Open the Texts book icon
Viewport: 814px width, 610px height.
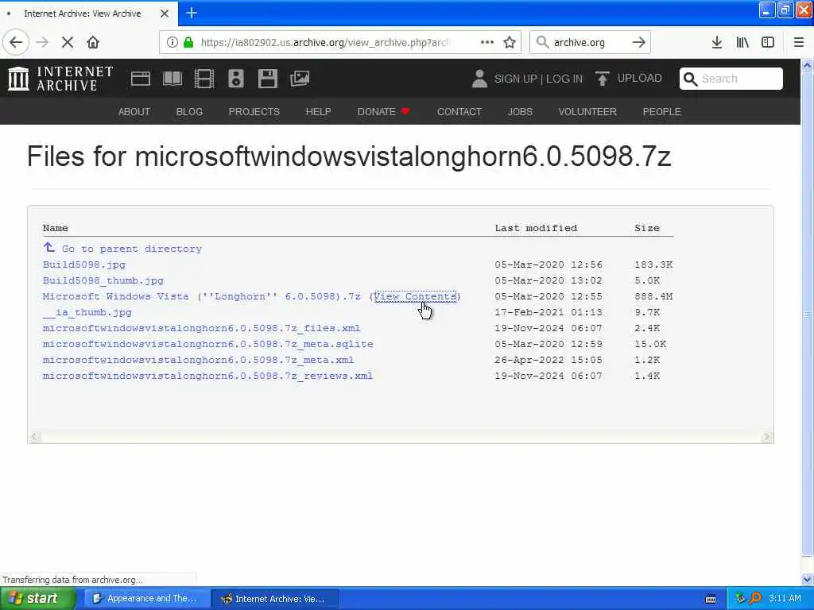point(172,79)
